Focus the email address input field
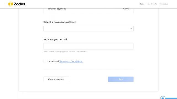Image resolution: width=177 pixels, height=99 pixels. [x=88, y=46]
